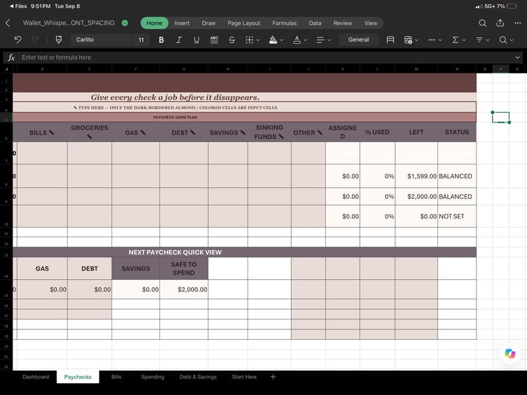Tap the Carlito font name box
Image resolution: width=527 pixels, height=395 pixels.
pyautogui.click(x=100, y=40)
